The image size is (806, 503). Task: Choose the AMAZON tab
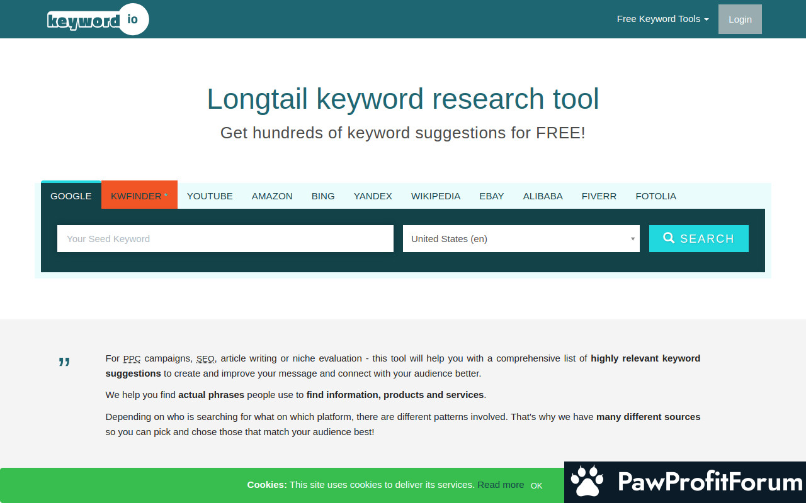click(272, 196)
